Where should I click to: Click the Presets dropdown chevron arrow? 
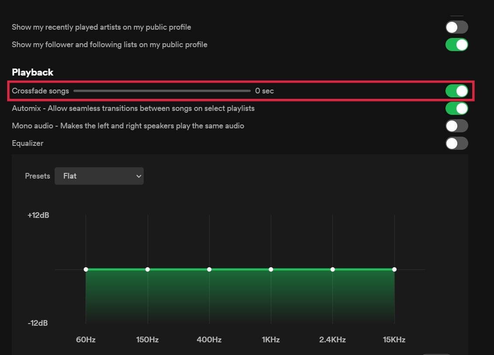coord(138,176)
